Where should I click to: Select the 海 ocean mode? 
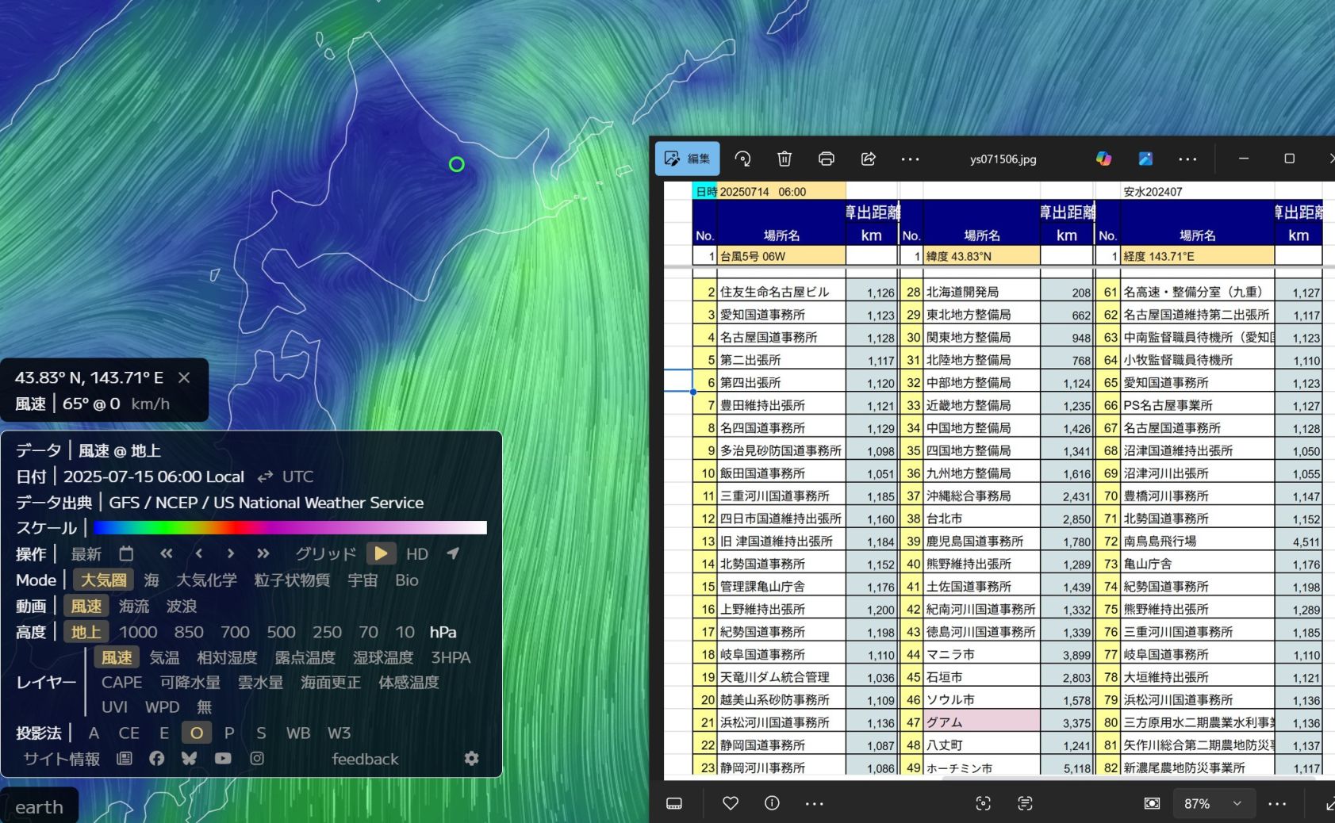click(x=152, y=580)
